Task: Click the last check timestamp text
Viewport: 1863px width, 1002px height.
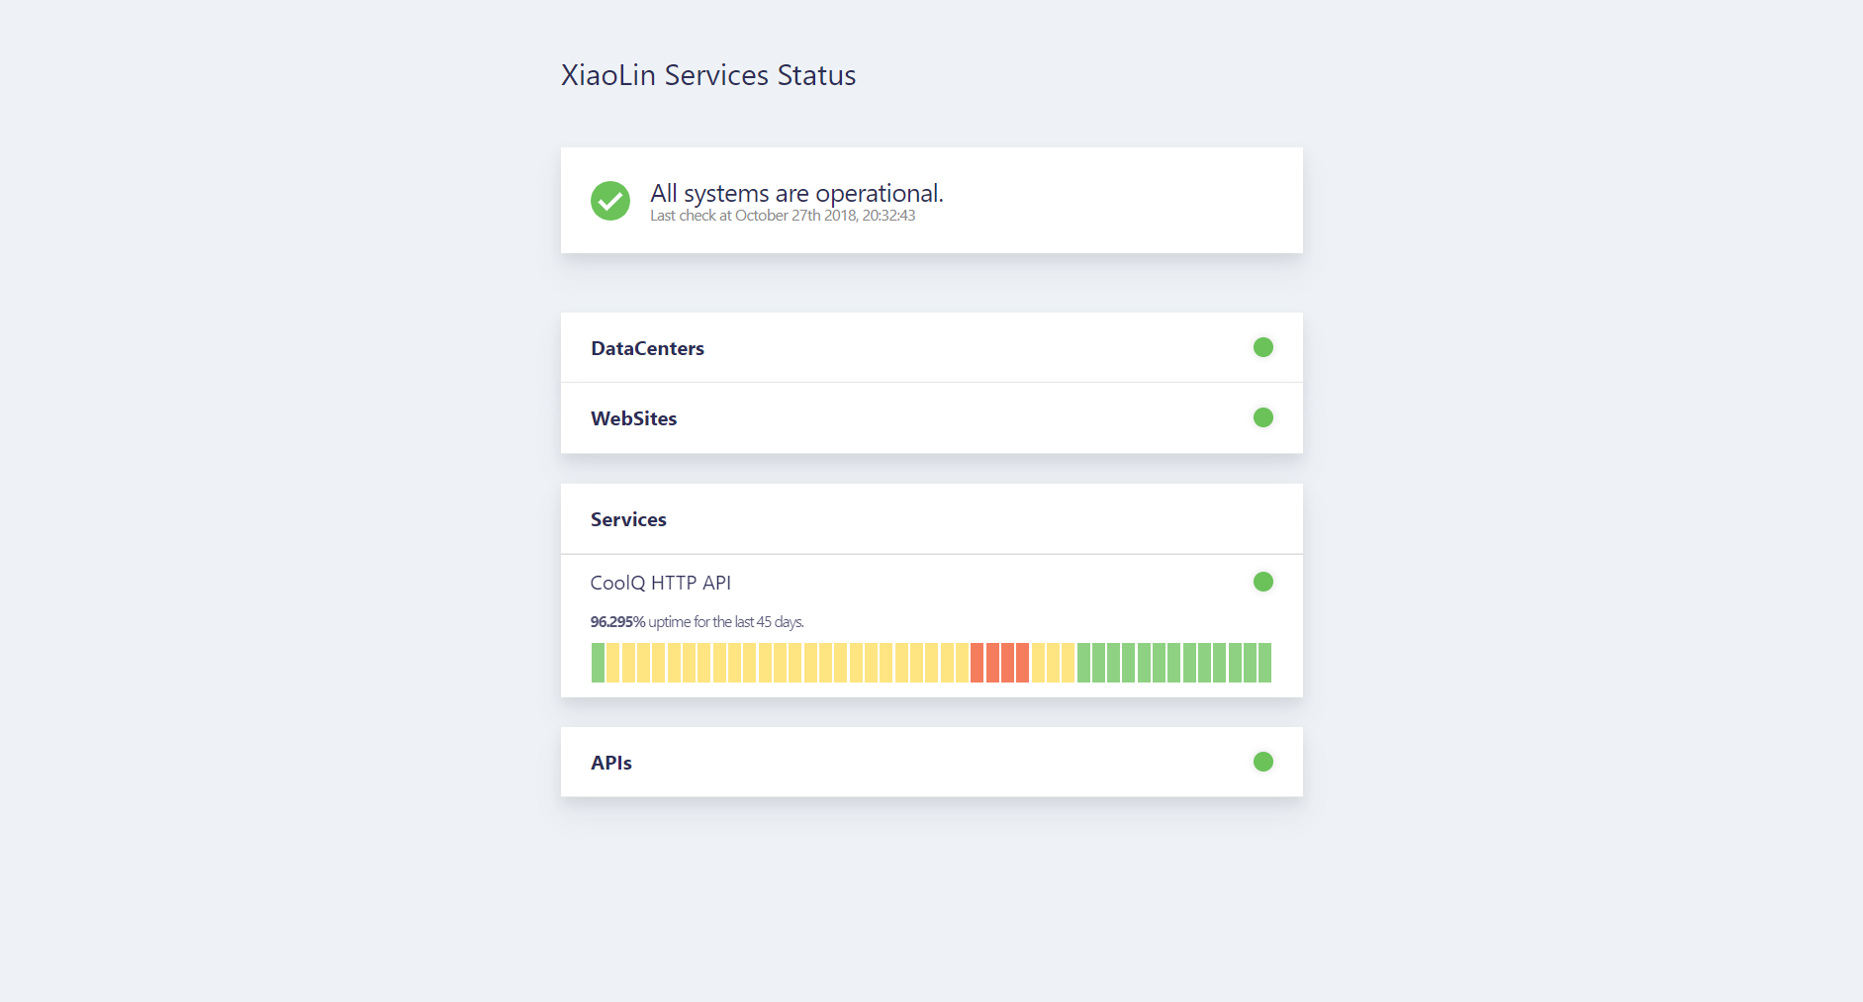Action: click(782, 216)
